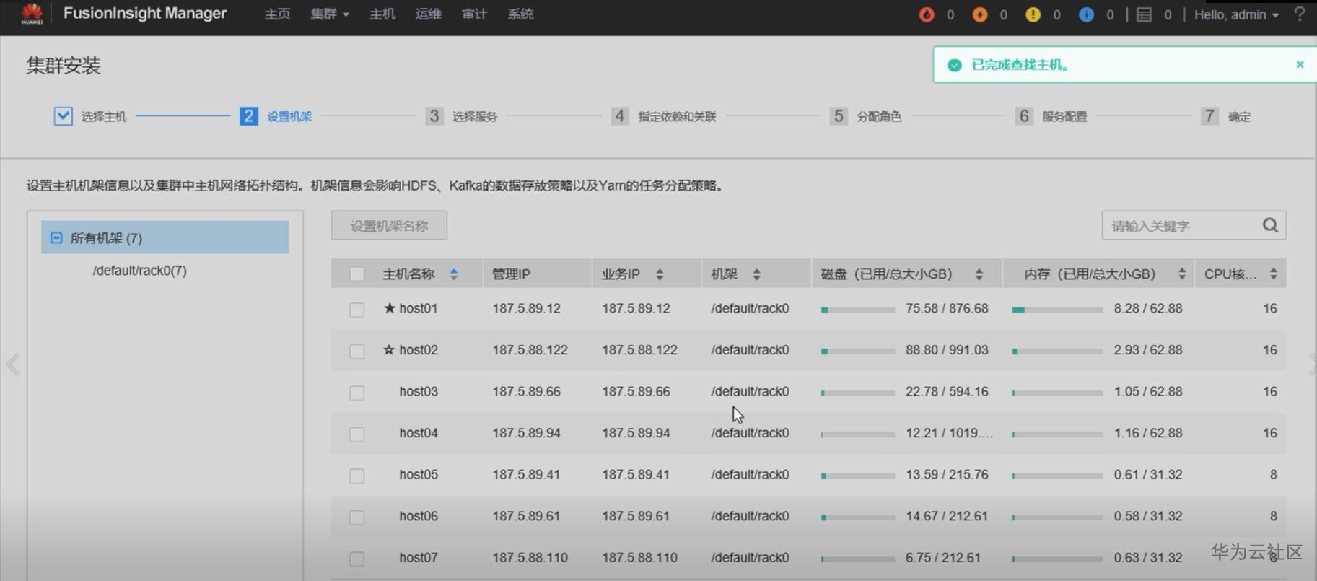Go to the 选择服务 step label
Viewport: 1317px width, 581px height.
pyautogui.click(x=475, y=117)
